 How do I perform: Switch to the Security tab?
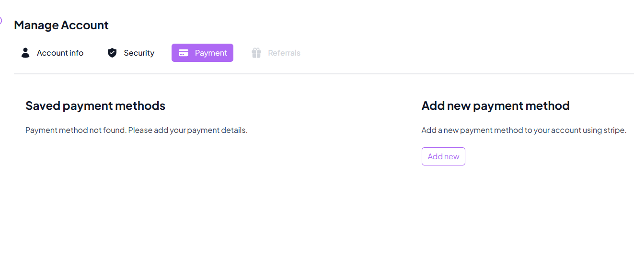click(138, 53)
